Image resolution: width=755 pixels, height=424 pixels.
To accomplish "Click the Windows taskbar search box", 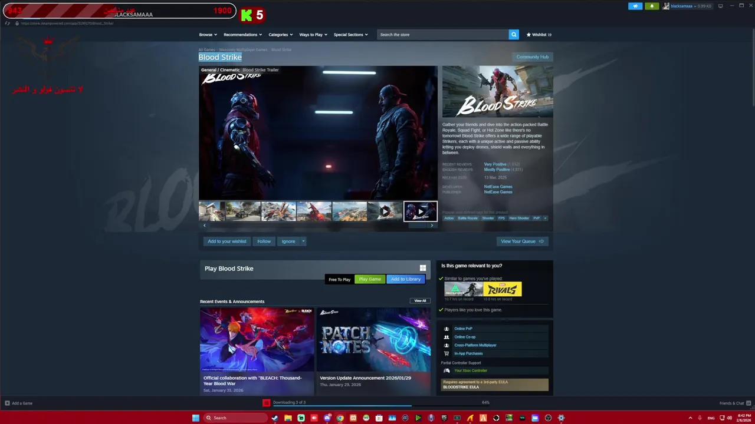I will (x=235, y=418).
